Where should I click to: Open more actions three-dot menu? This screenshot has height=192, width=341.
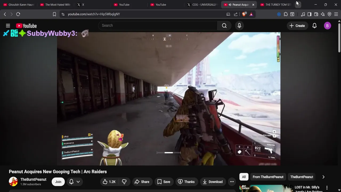(x=232, y=182)
